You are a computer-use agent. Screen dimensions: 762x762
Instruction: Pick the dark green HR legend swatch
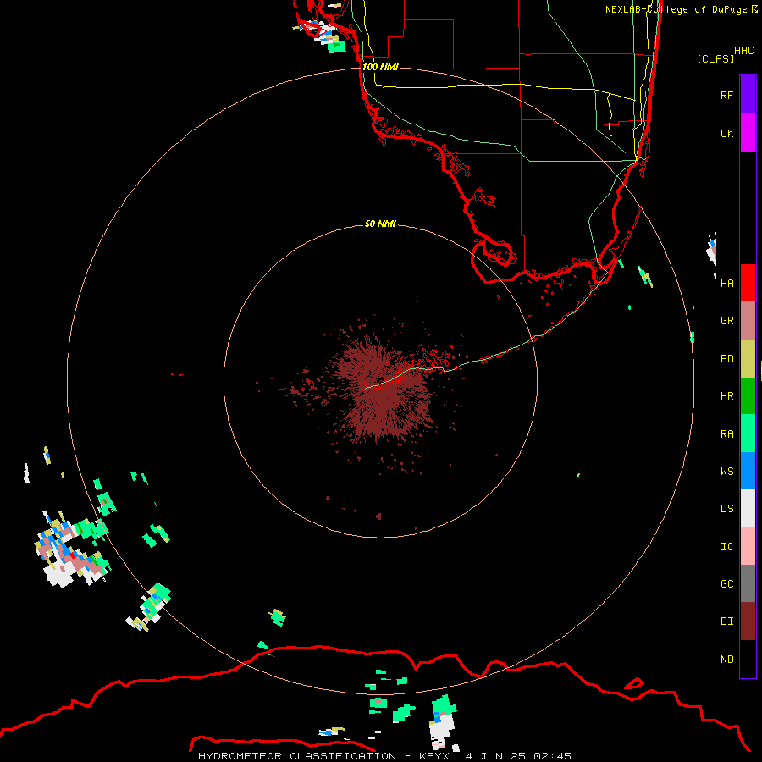[748, 396]
